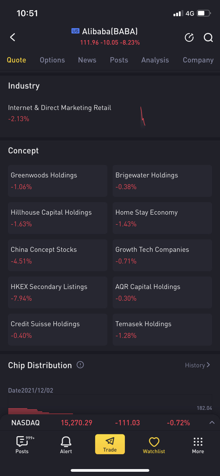Open Chip Distribution History chevron
Screen dimensions: 220x476
(x=208, y=365)
